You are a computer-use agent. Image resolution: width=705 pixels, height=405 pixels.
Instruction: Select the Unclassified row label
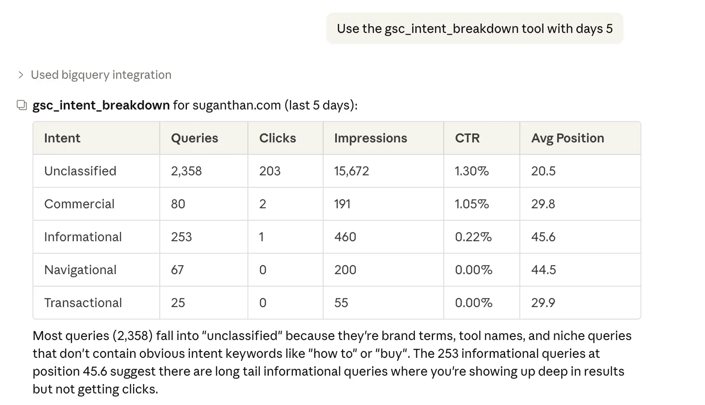tap(80, 171)
